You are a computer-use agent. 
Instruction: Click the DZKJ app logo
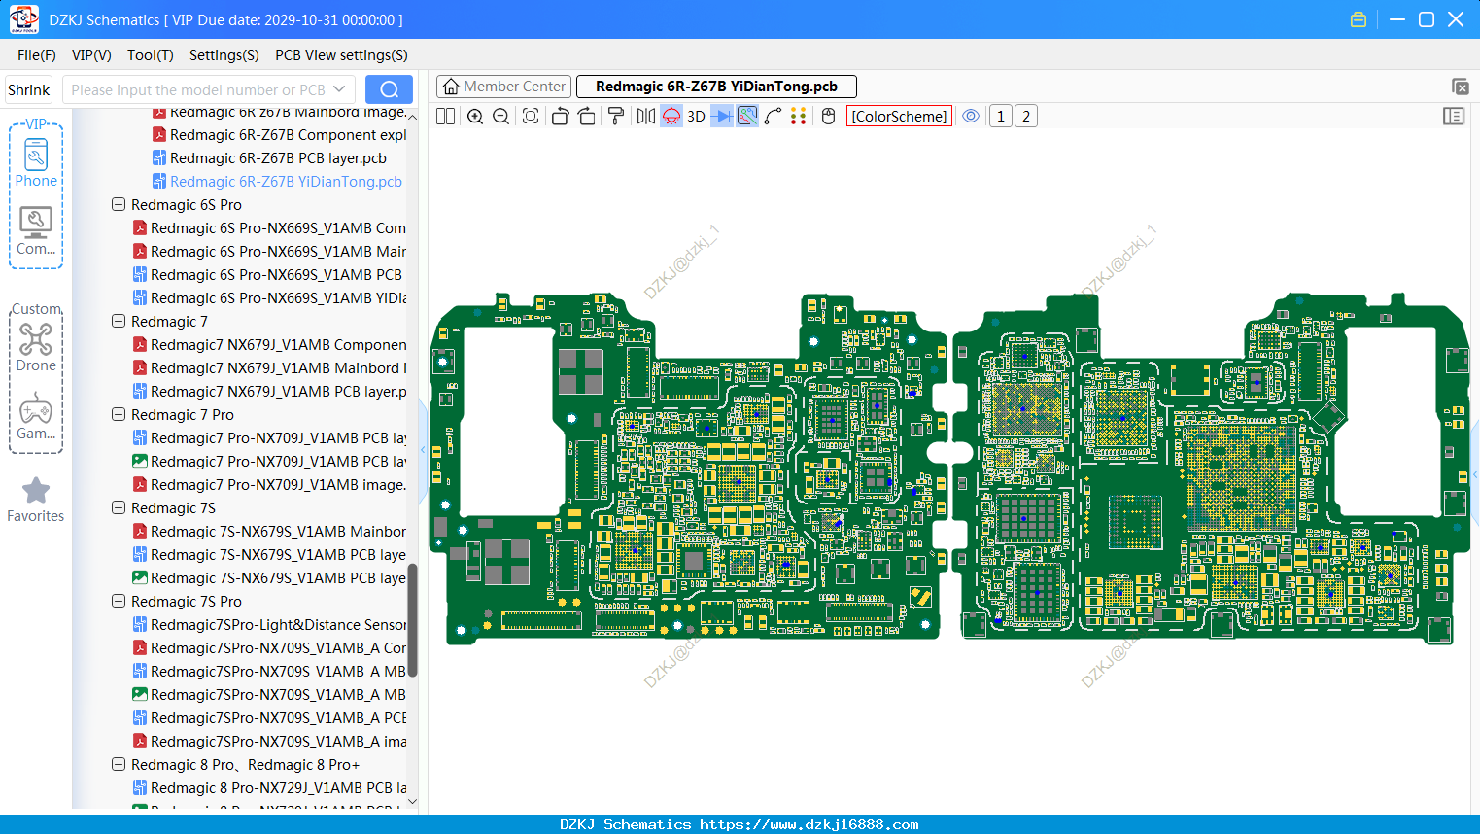click(23, 19)
